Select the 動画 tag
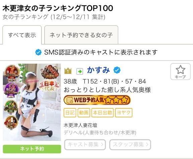Viewport: 193px width, 159px height. [x=84, y=112]
